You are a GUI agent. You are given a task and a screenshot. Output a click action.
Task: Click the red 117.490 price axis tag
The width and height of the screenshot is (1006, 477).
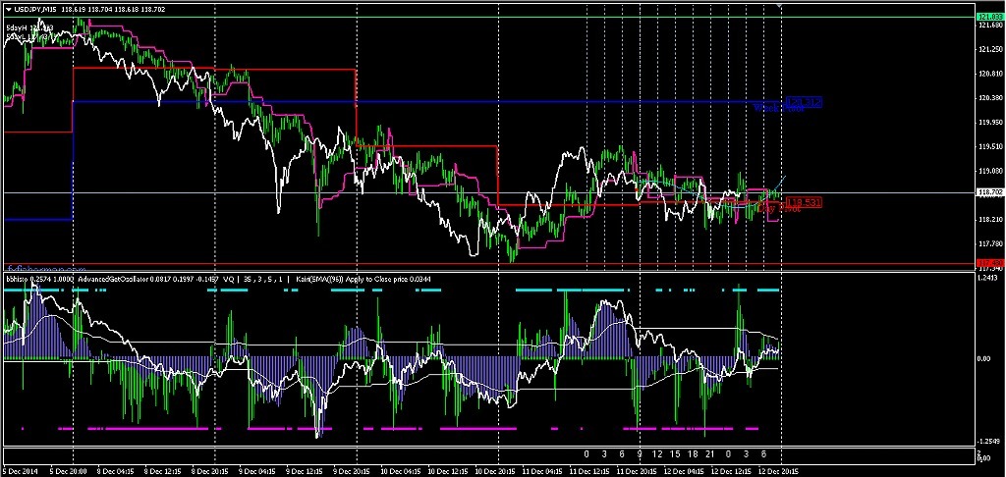tap(991, 263)
